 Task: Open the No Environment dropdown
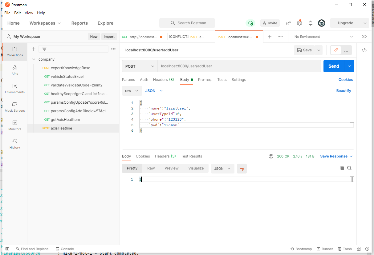(x=323, y=37)
